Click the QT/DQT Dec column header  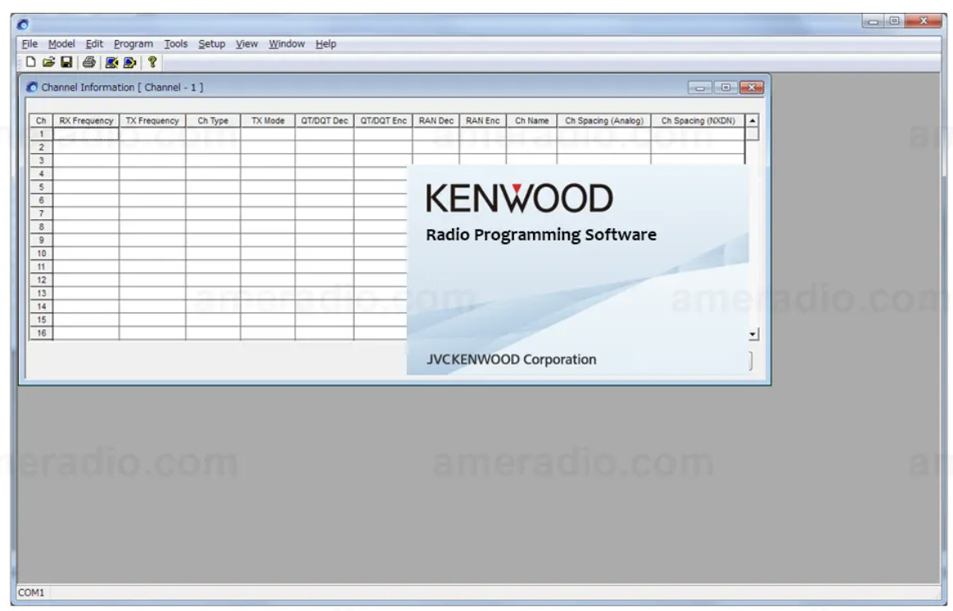pos(324,120)
